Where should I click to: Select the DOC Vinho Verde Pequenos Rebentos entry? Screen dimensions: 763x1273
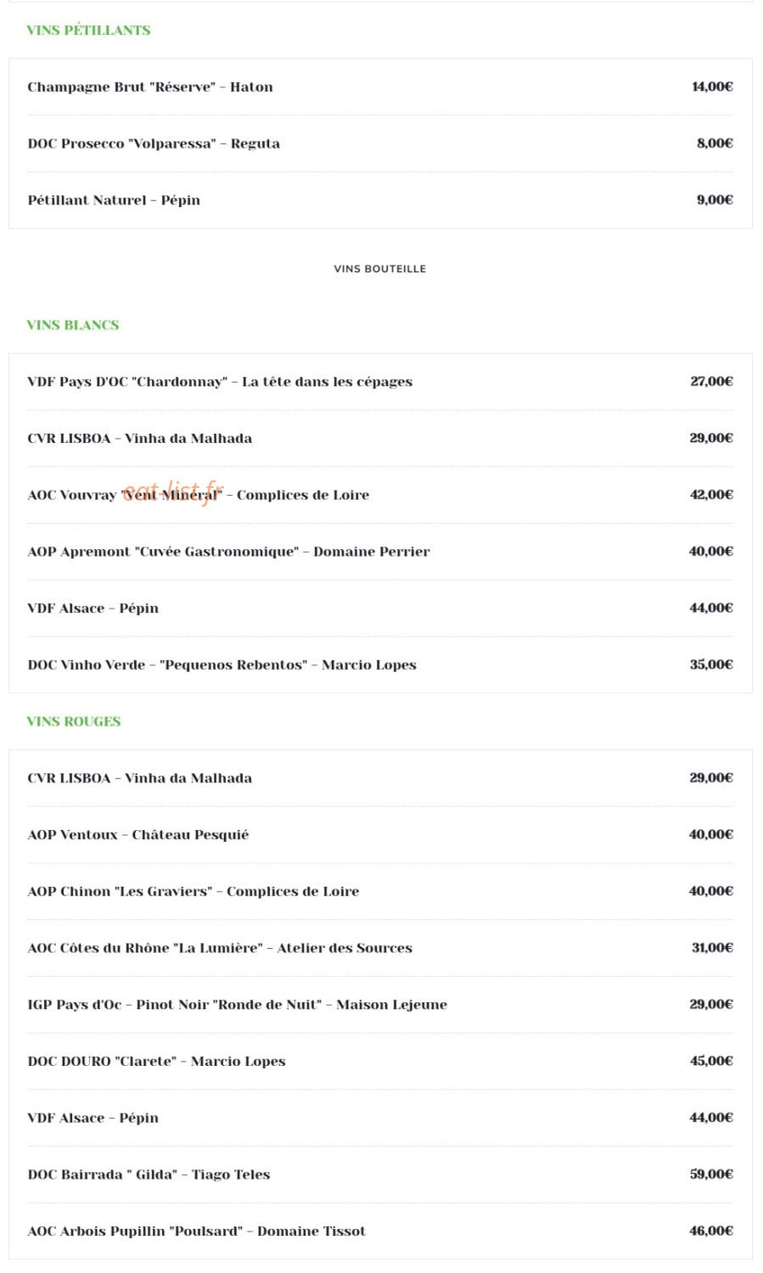380,665
